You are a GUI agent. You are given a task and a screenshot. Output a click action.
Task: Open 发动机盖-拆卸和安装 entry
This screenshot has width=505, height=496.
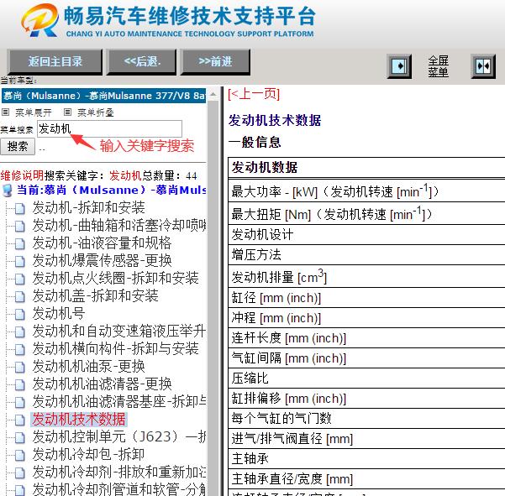[95, 296]
